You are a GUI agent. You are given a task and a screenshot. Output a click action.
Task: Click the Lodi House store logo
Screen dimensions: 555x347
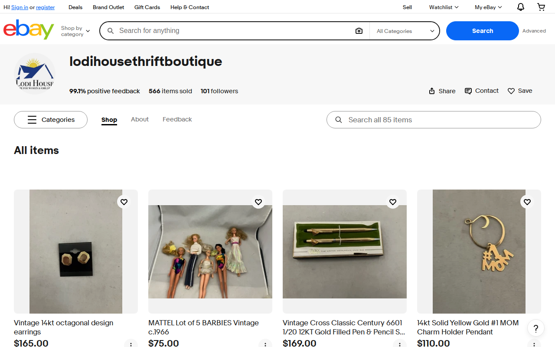click(35, 74)
